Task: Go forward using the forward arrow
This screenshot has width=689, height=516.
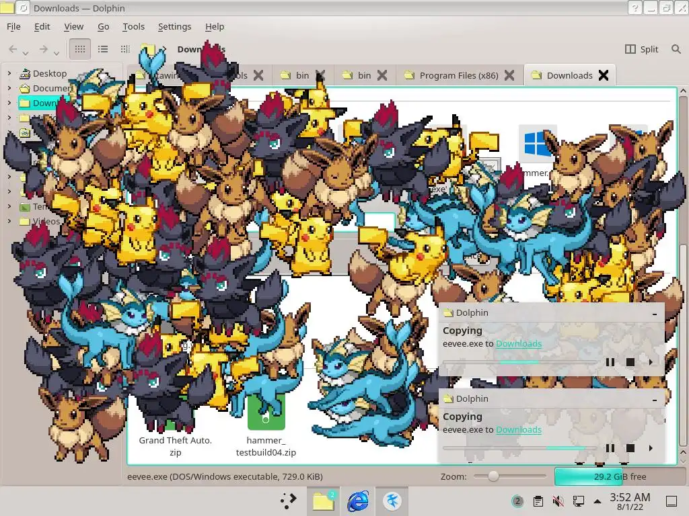Action: pyautogui.click(x=43, y=48)
